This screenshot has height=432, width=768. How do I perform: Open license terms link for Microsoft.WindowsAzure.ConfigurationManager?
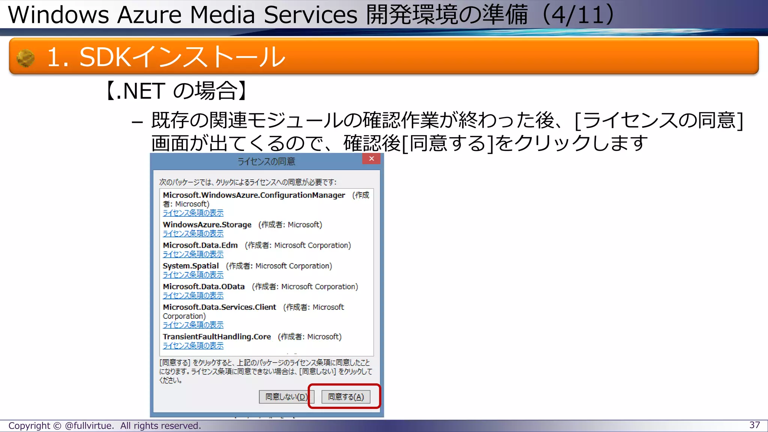tap(193, 213)
